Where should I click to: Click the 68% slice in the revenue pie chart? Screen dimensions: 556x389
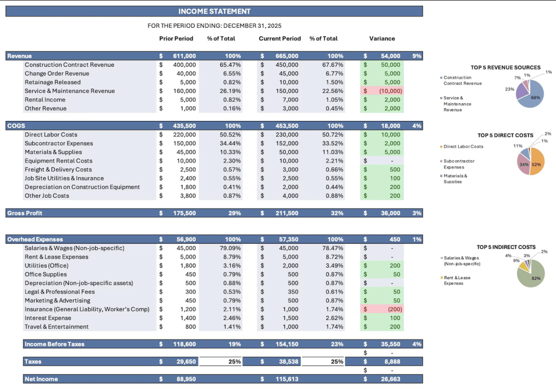[x=535, y=97]
